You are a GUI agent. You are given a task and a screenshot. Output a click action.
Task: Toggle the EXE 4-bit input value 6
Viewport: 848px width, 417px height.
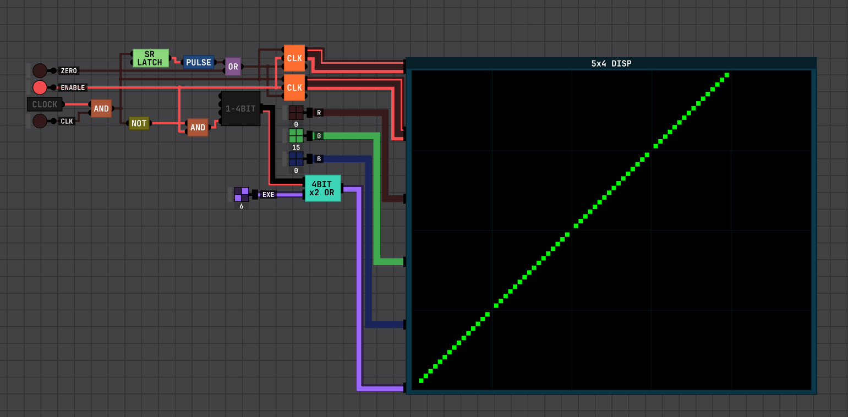coord(242,194)
